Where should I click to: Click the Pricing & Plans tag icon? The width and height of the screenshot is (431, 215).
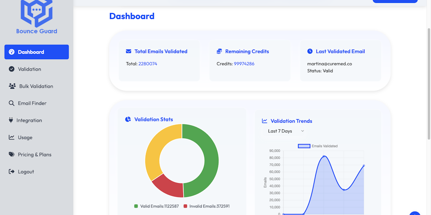[11, 155]
